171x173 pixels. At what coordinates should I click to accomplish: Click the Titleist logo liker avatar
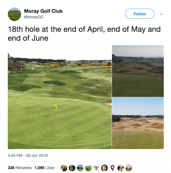96,168
